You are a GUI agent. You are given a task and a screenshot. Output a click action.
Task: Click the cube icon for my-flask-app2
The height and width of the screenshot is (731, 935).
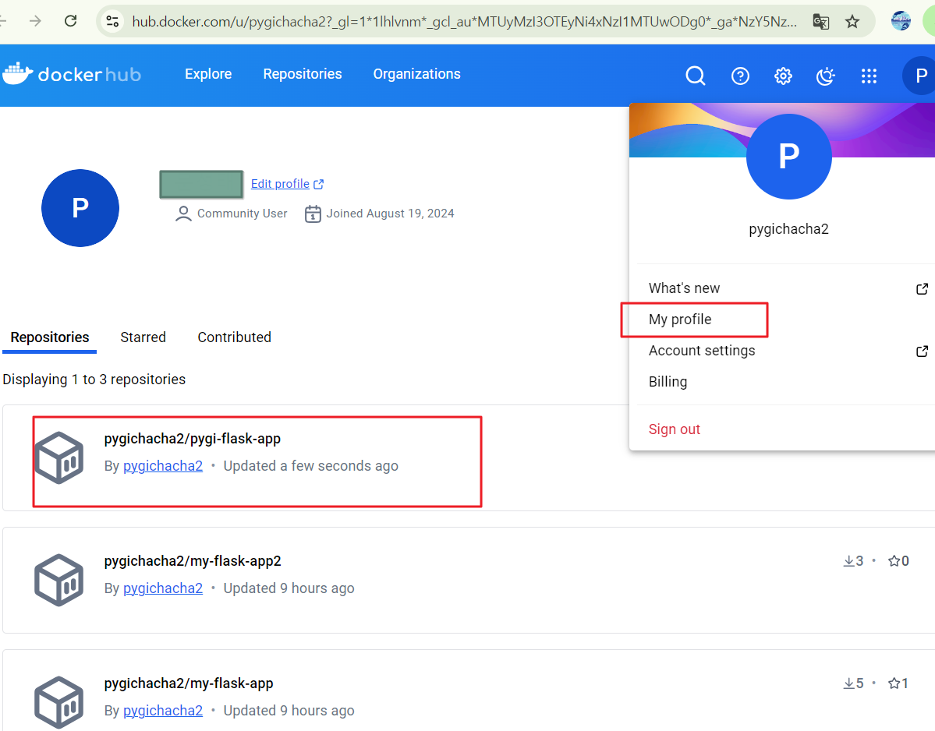click(58, 580)
